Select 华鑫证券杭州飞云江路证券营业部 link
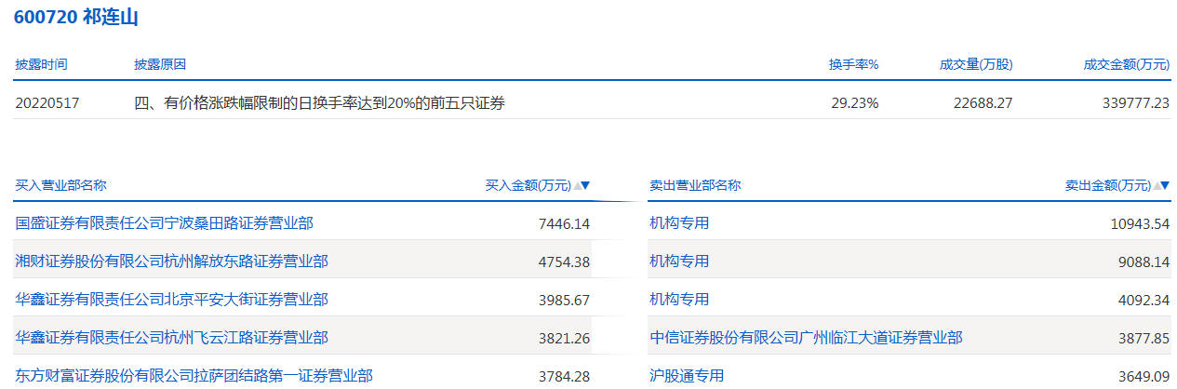1177x389 pixels. (x=171, y=338)
